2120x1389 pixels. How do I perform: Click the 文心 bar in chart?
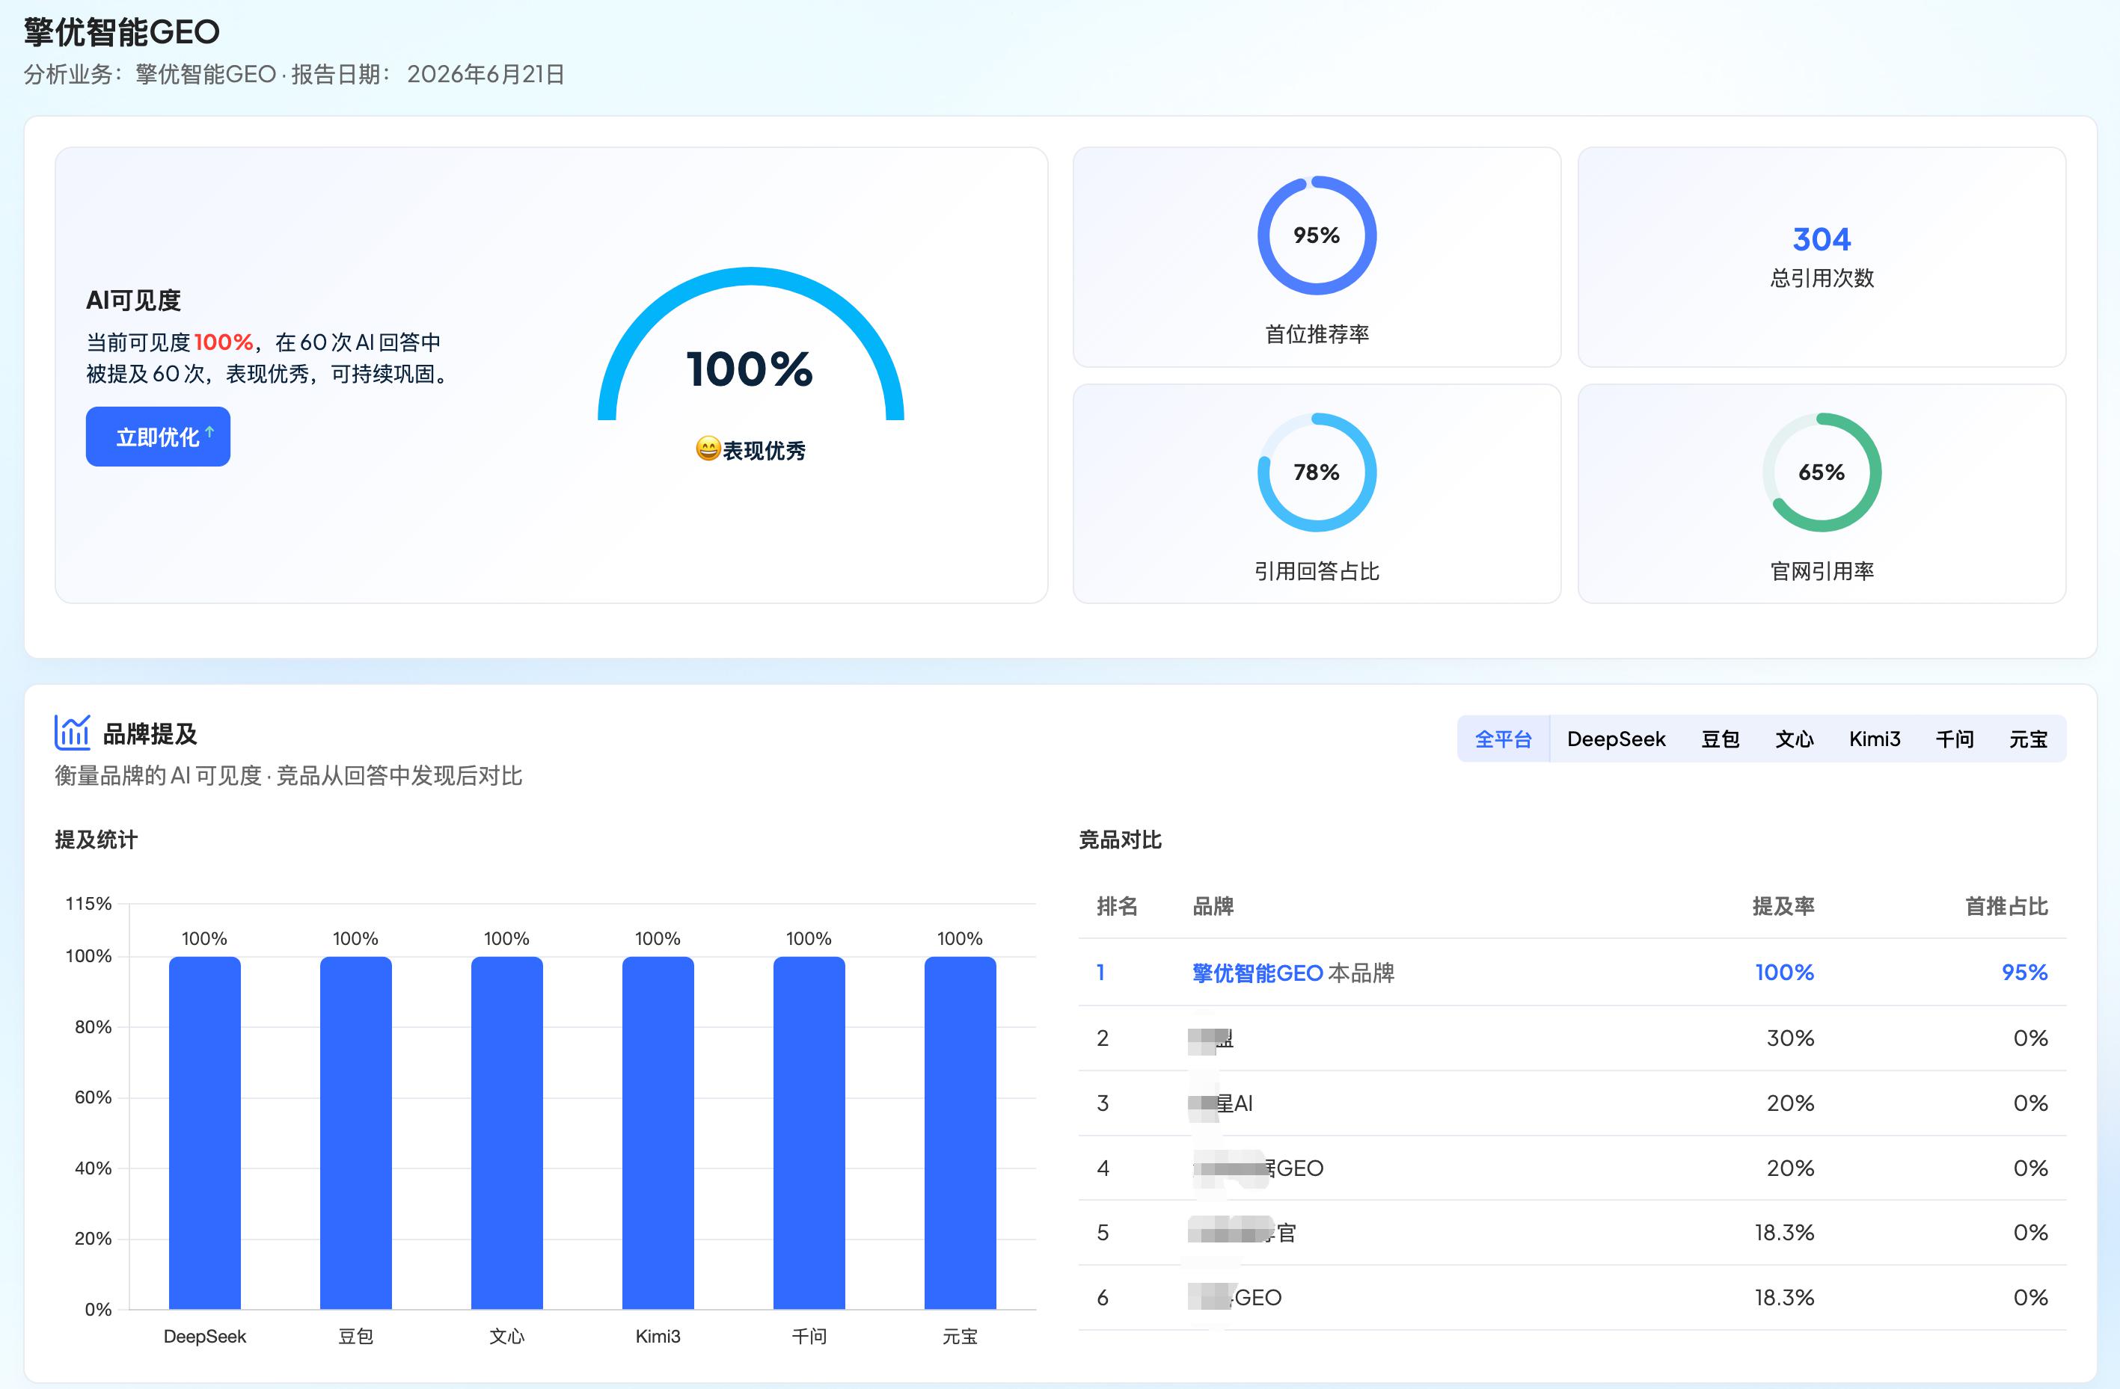tap(507, 1133)
